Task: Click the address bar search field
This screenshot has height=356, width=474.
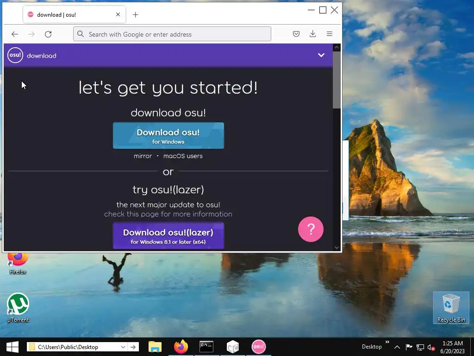Action: point(172,34)
